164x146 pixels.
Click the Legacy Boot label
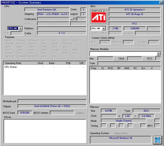click(x=121, y=133)
